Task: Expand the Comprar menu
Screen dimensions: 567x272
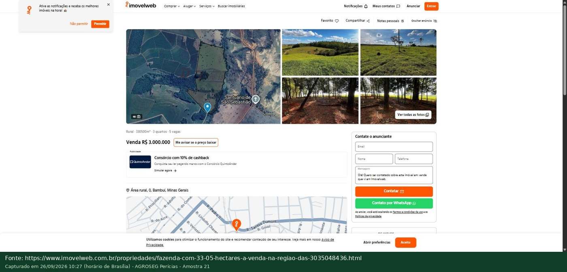Action: tap(172, 6)
